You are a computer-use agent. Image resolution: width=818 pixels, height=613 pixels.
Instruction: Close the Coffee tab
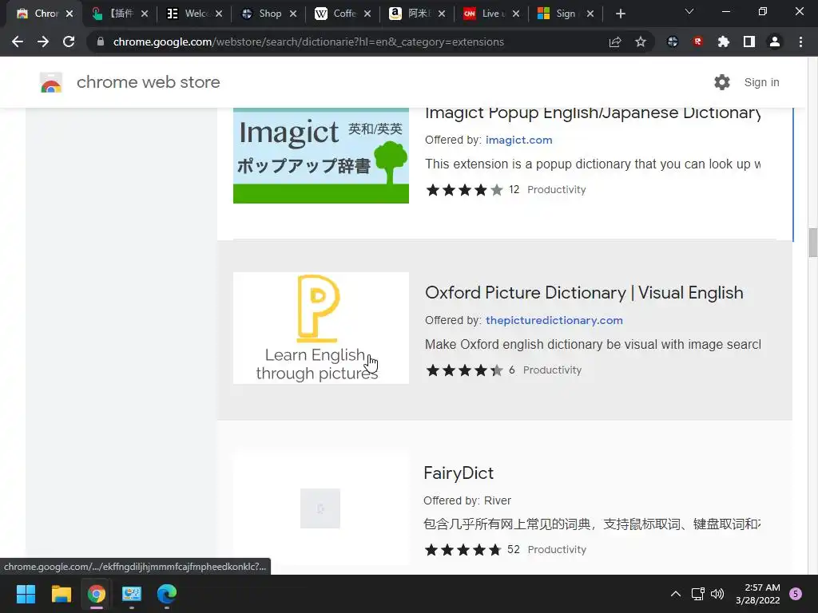pos(367,14)
